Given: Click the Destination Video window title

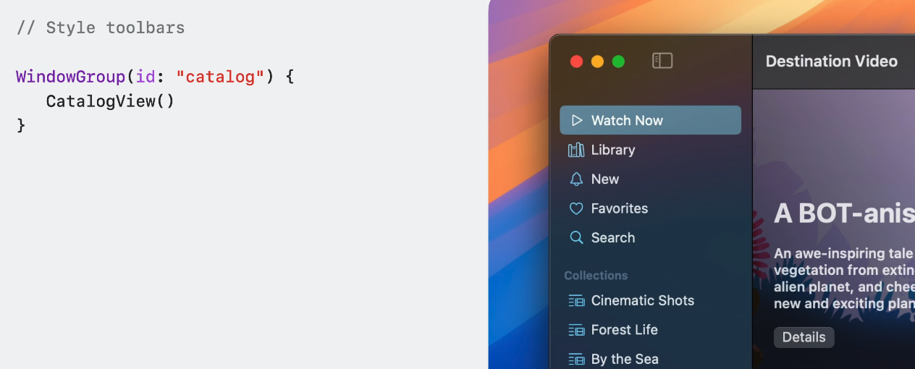Looking at the screenshot, I should coord(832,61).
